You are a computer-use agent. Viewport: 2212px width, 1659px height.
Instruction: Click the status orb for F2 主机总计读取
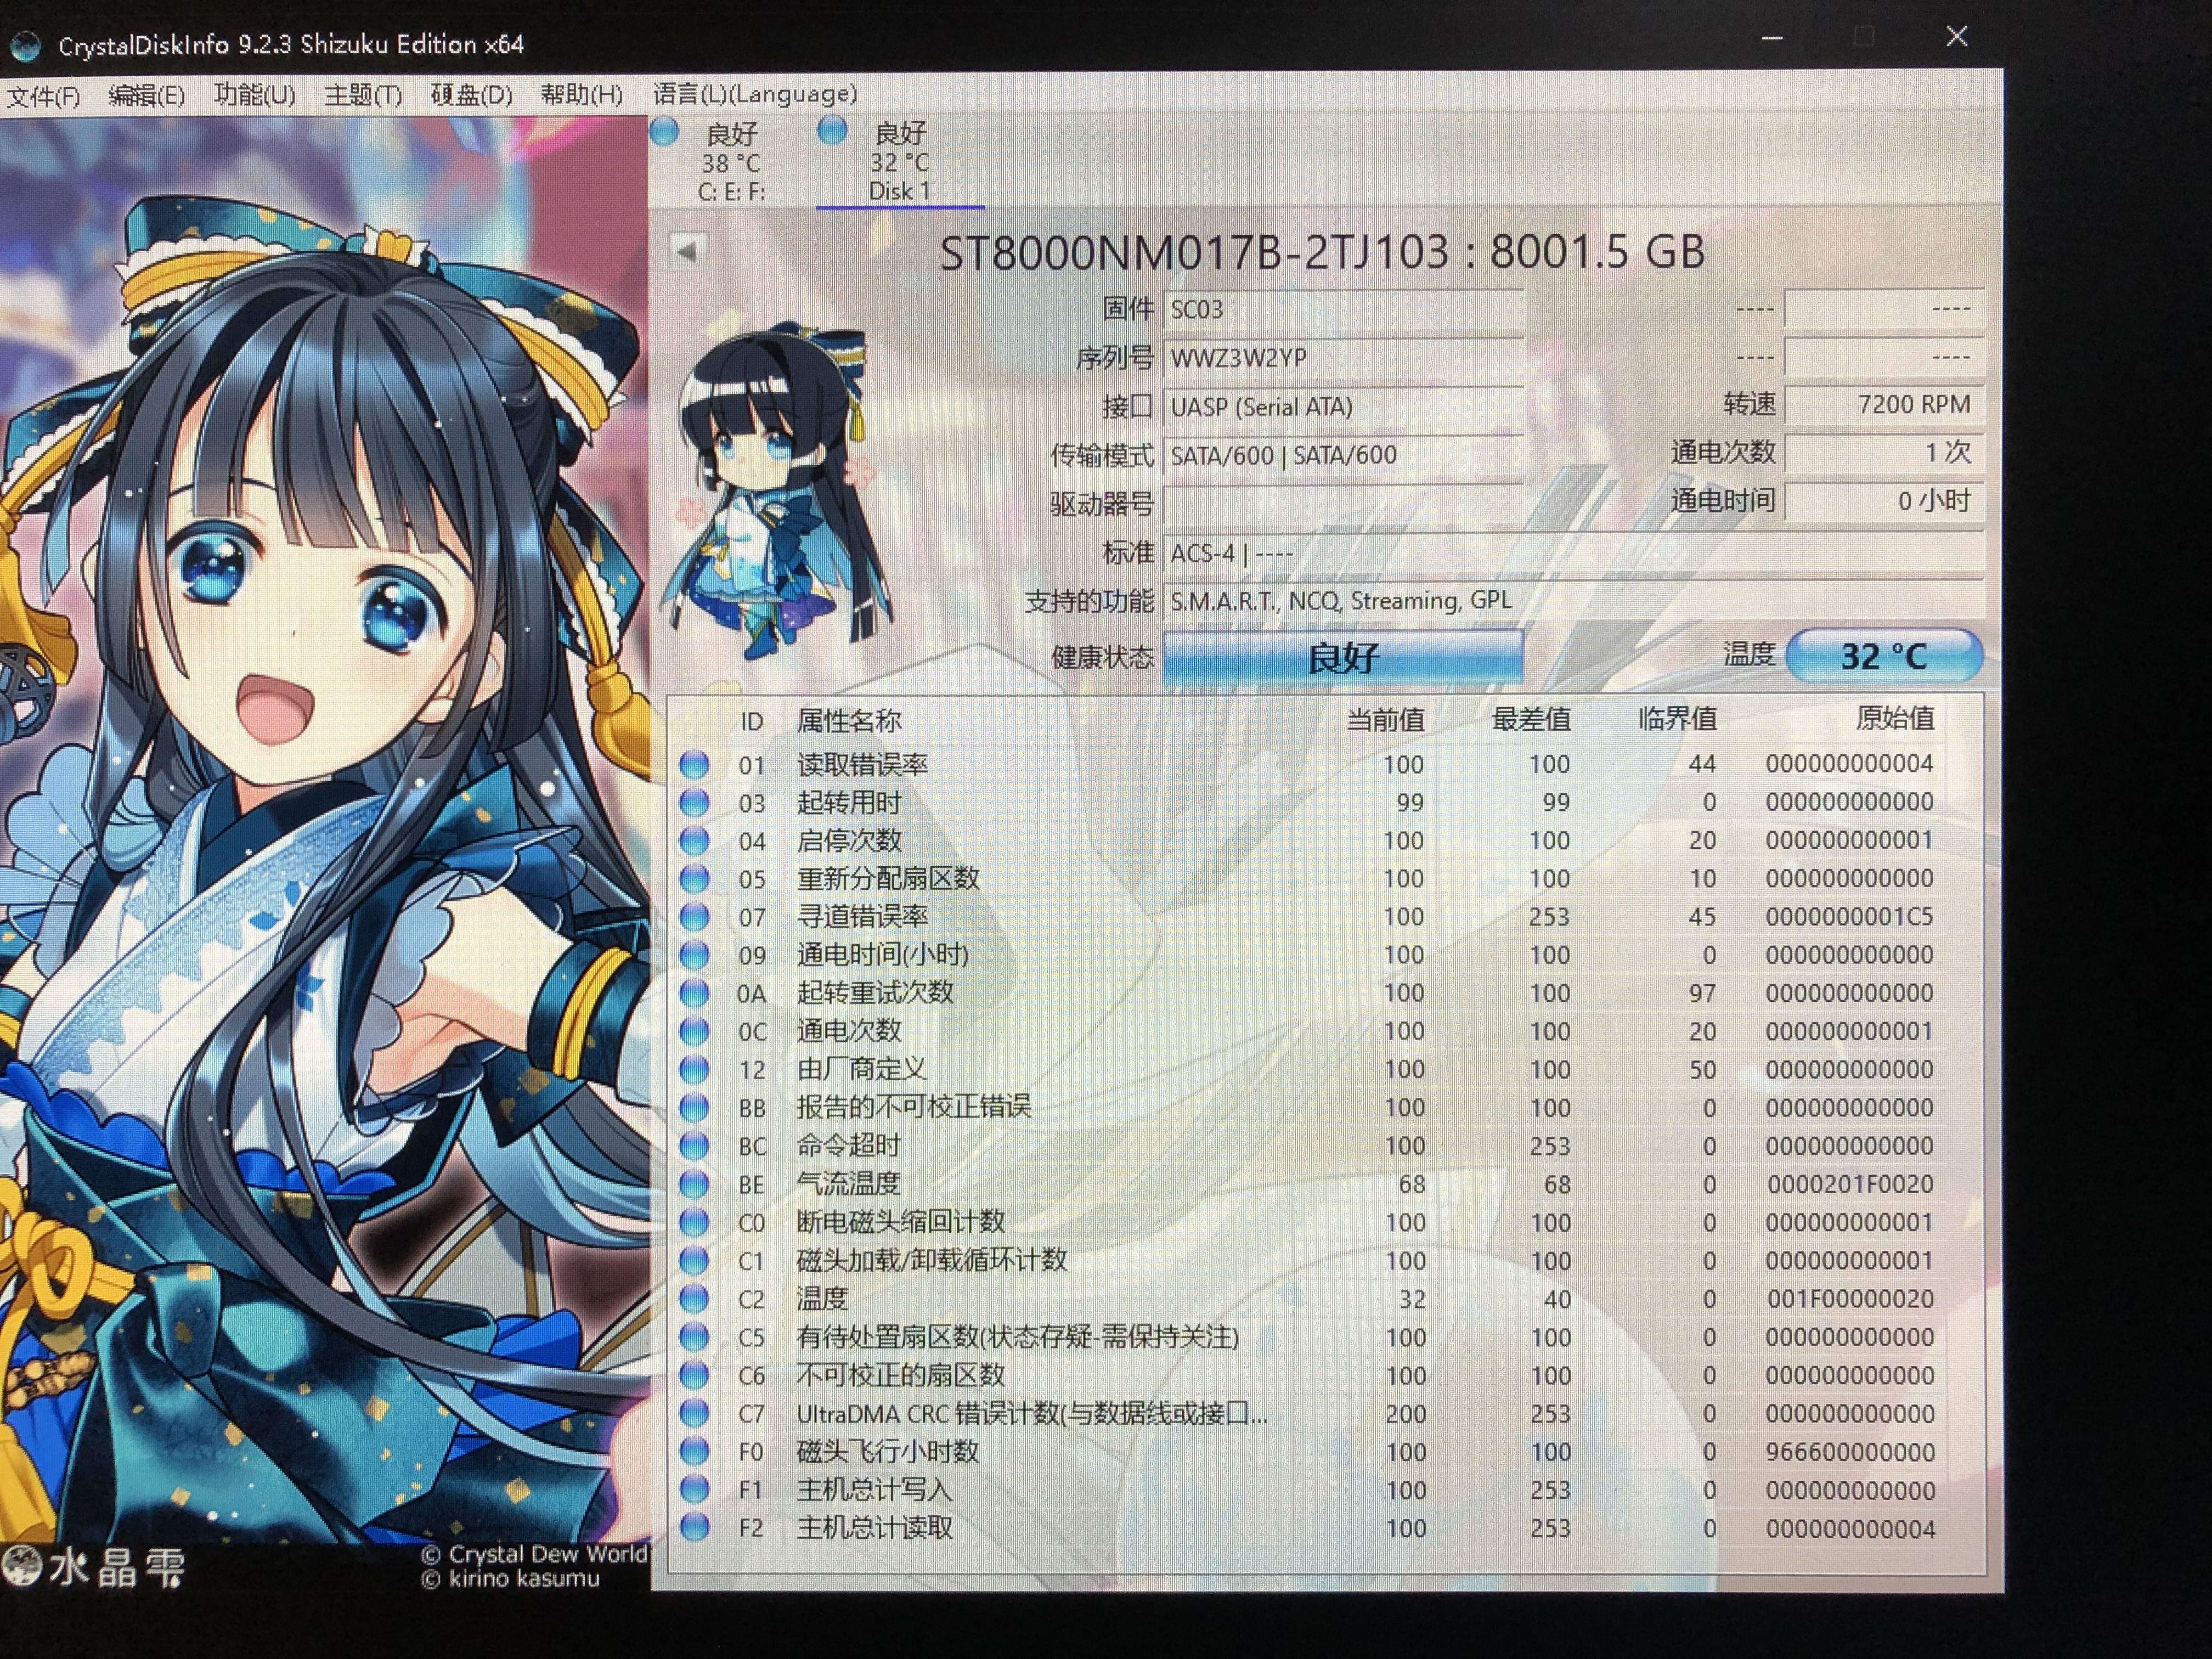tap(694, 1527)
